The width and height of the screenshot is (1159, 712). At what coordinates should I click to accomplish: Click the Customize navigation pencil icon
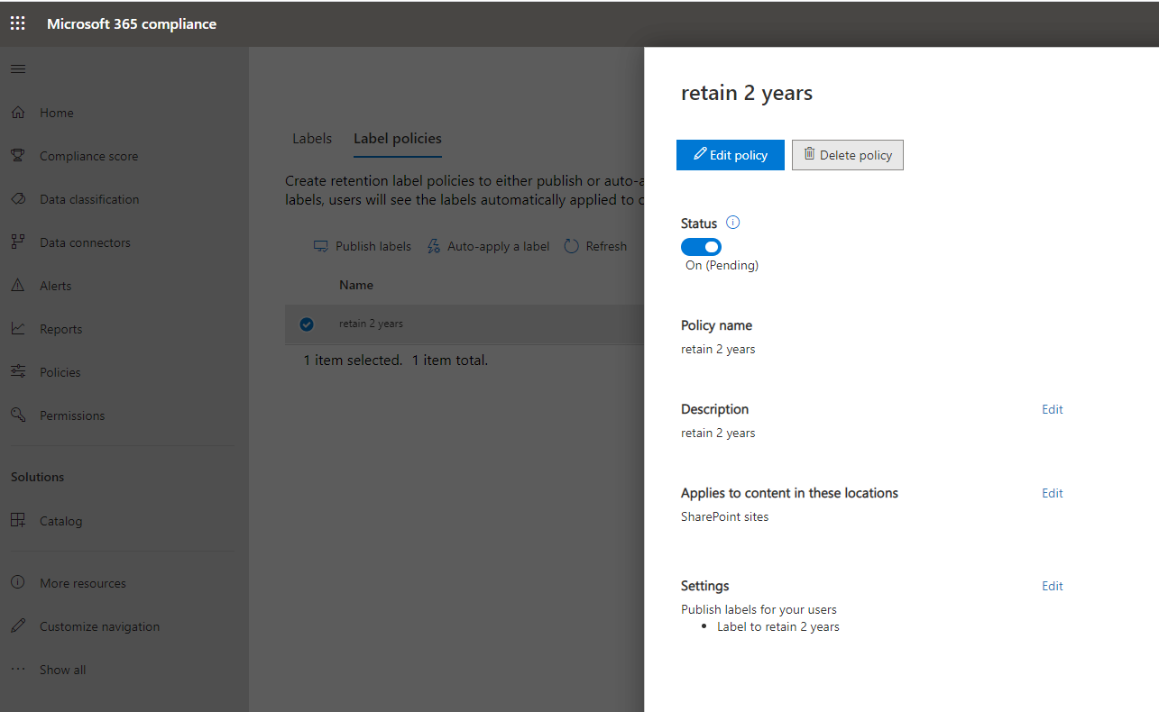(x=18, y=626)
